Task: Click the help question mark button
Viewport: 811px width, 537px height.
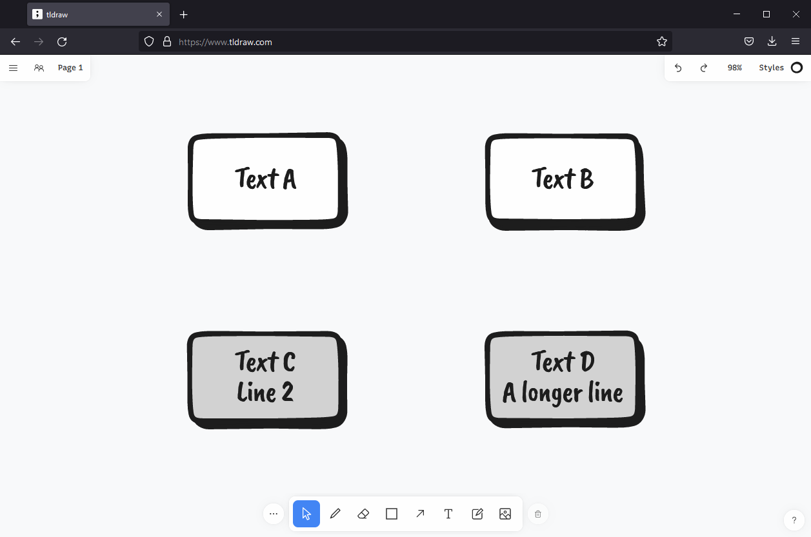Action: click(x=794, y=520)
